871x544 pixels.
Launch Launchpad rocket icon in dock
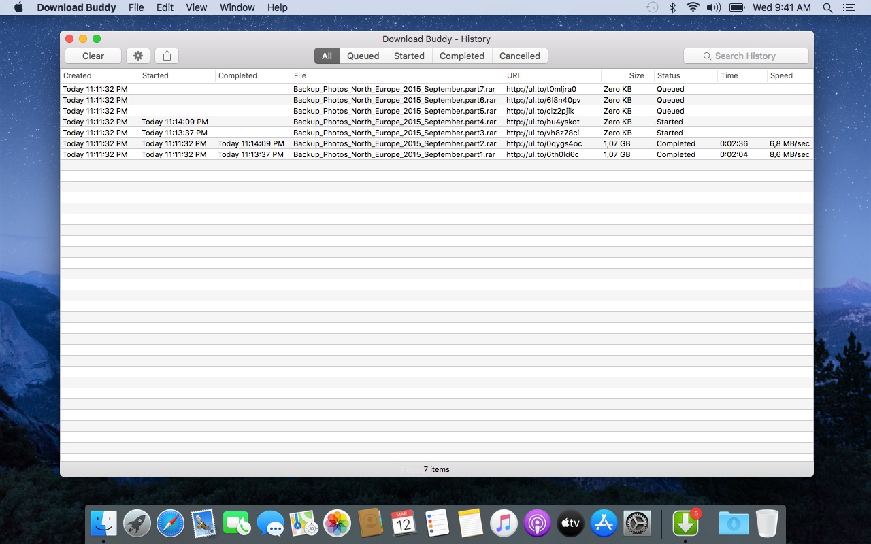point(137,524)
